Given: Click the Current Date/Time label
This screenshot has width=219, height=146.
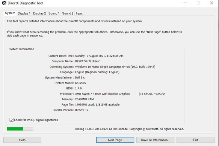Looking at the screenshot, I should 61,56.
